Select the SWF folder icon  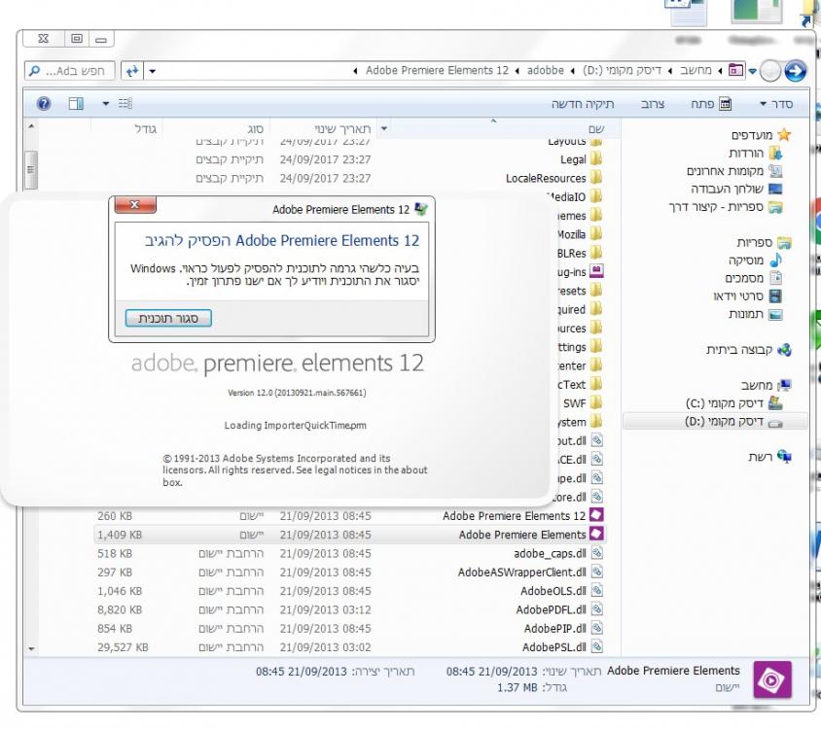596,403
